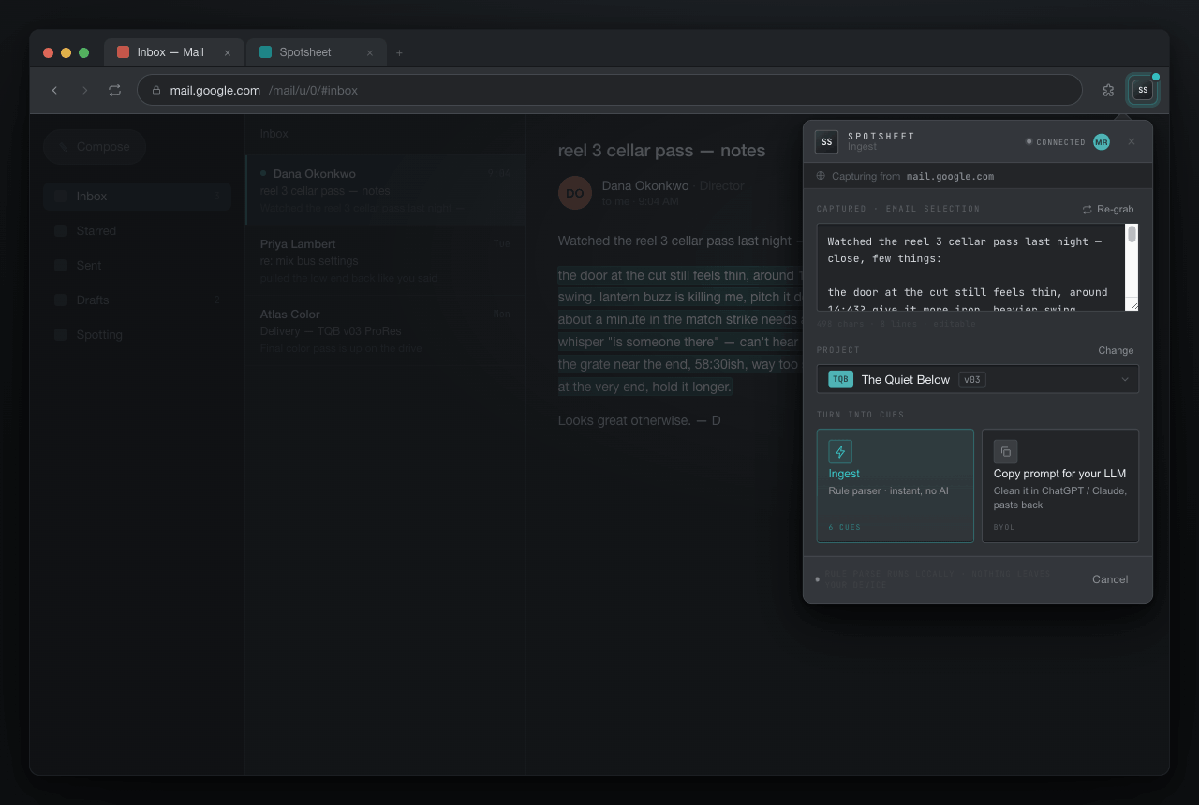Open the Drafts folder in mail sidebar
The image size is (1199, 805).
click(x=137, y=300)
